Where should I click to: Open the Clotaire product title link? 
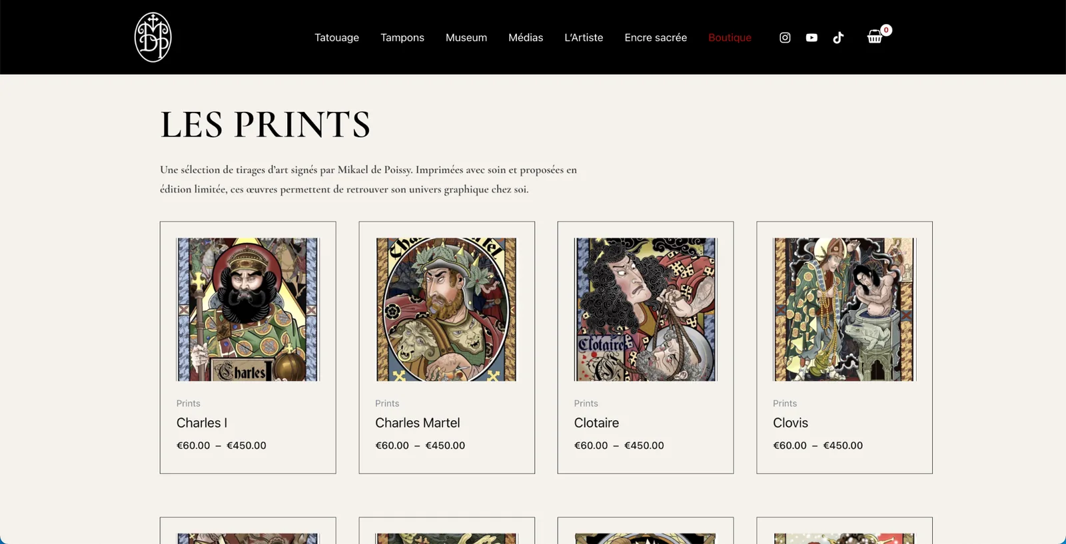(596, 423)
